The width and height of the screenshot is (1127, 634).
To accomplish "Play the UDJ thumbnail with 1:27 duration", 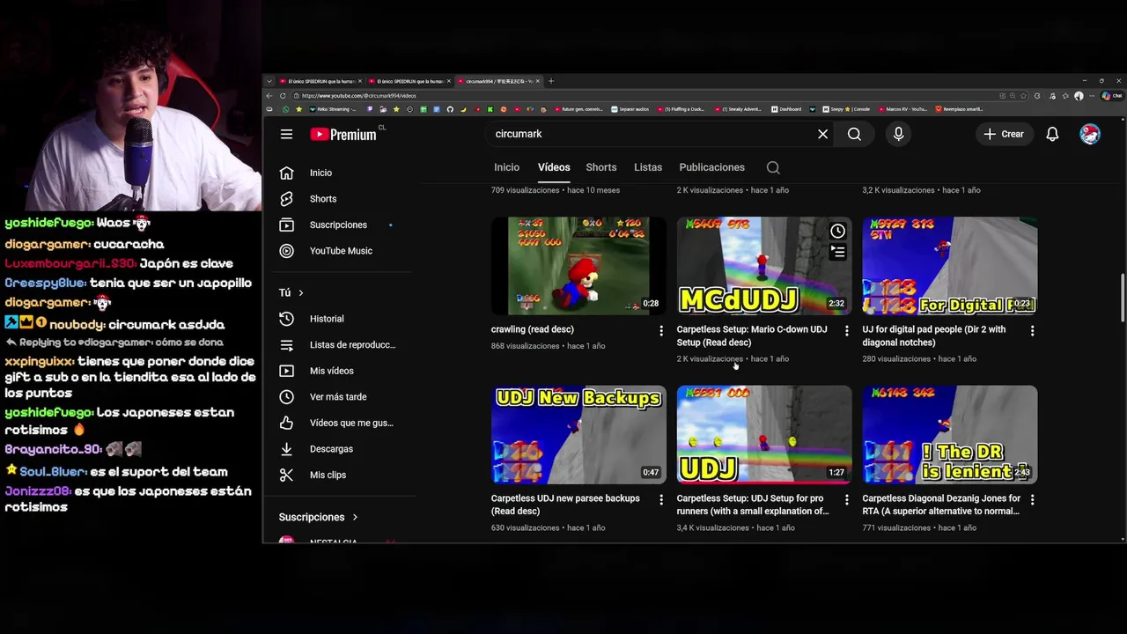I will [764, 435].
